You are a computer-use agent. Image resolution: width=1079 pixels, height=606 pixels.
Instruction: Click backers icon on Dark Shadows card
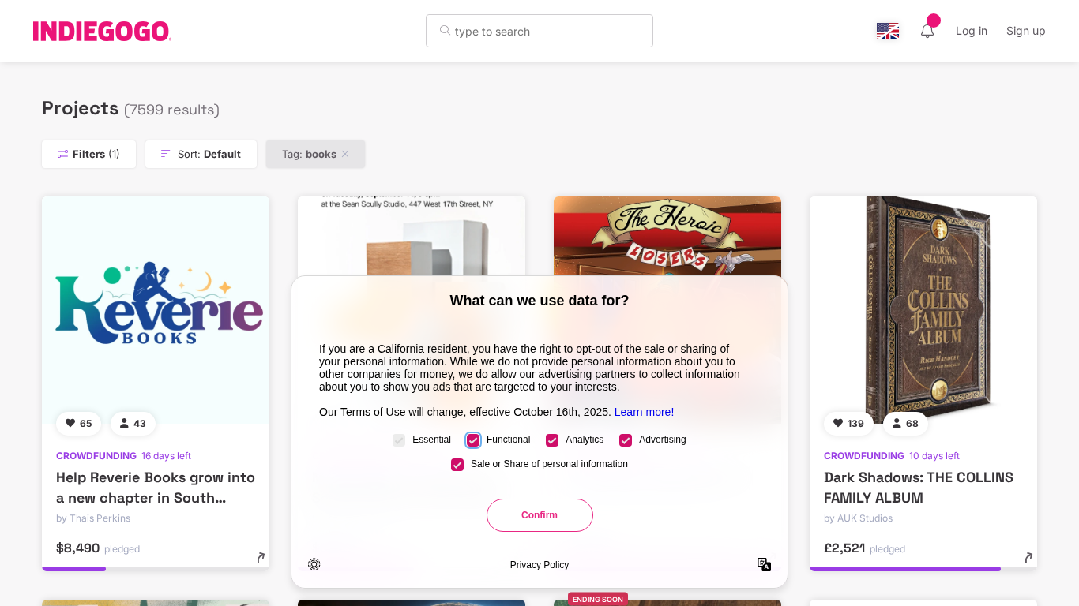point(897,423)
